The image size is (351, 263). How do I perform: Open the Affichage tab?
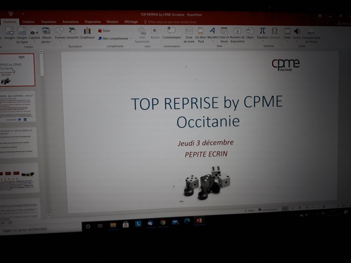coord(131,22)
